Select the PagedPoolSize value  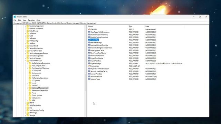click(x=96, y=61)
